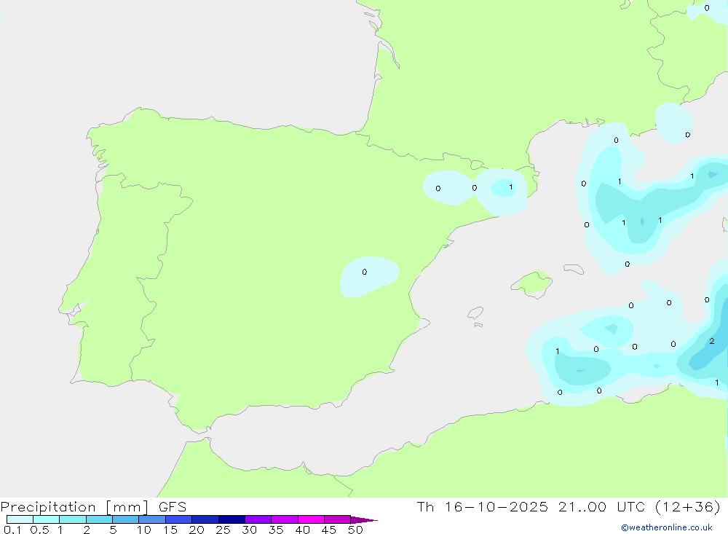Click the 'Th 16-10-2025 21..00 UTC (12+36)' timestamp

tap(569, 506)
